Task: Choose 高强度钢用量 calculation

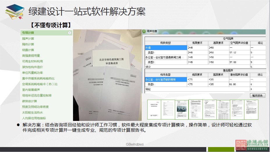Action: [31, 56]
